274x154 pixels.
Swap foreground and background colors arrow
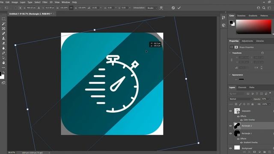pos(4,72)
